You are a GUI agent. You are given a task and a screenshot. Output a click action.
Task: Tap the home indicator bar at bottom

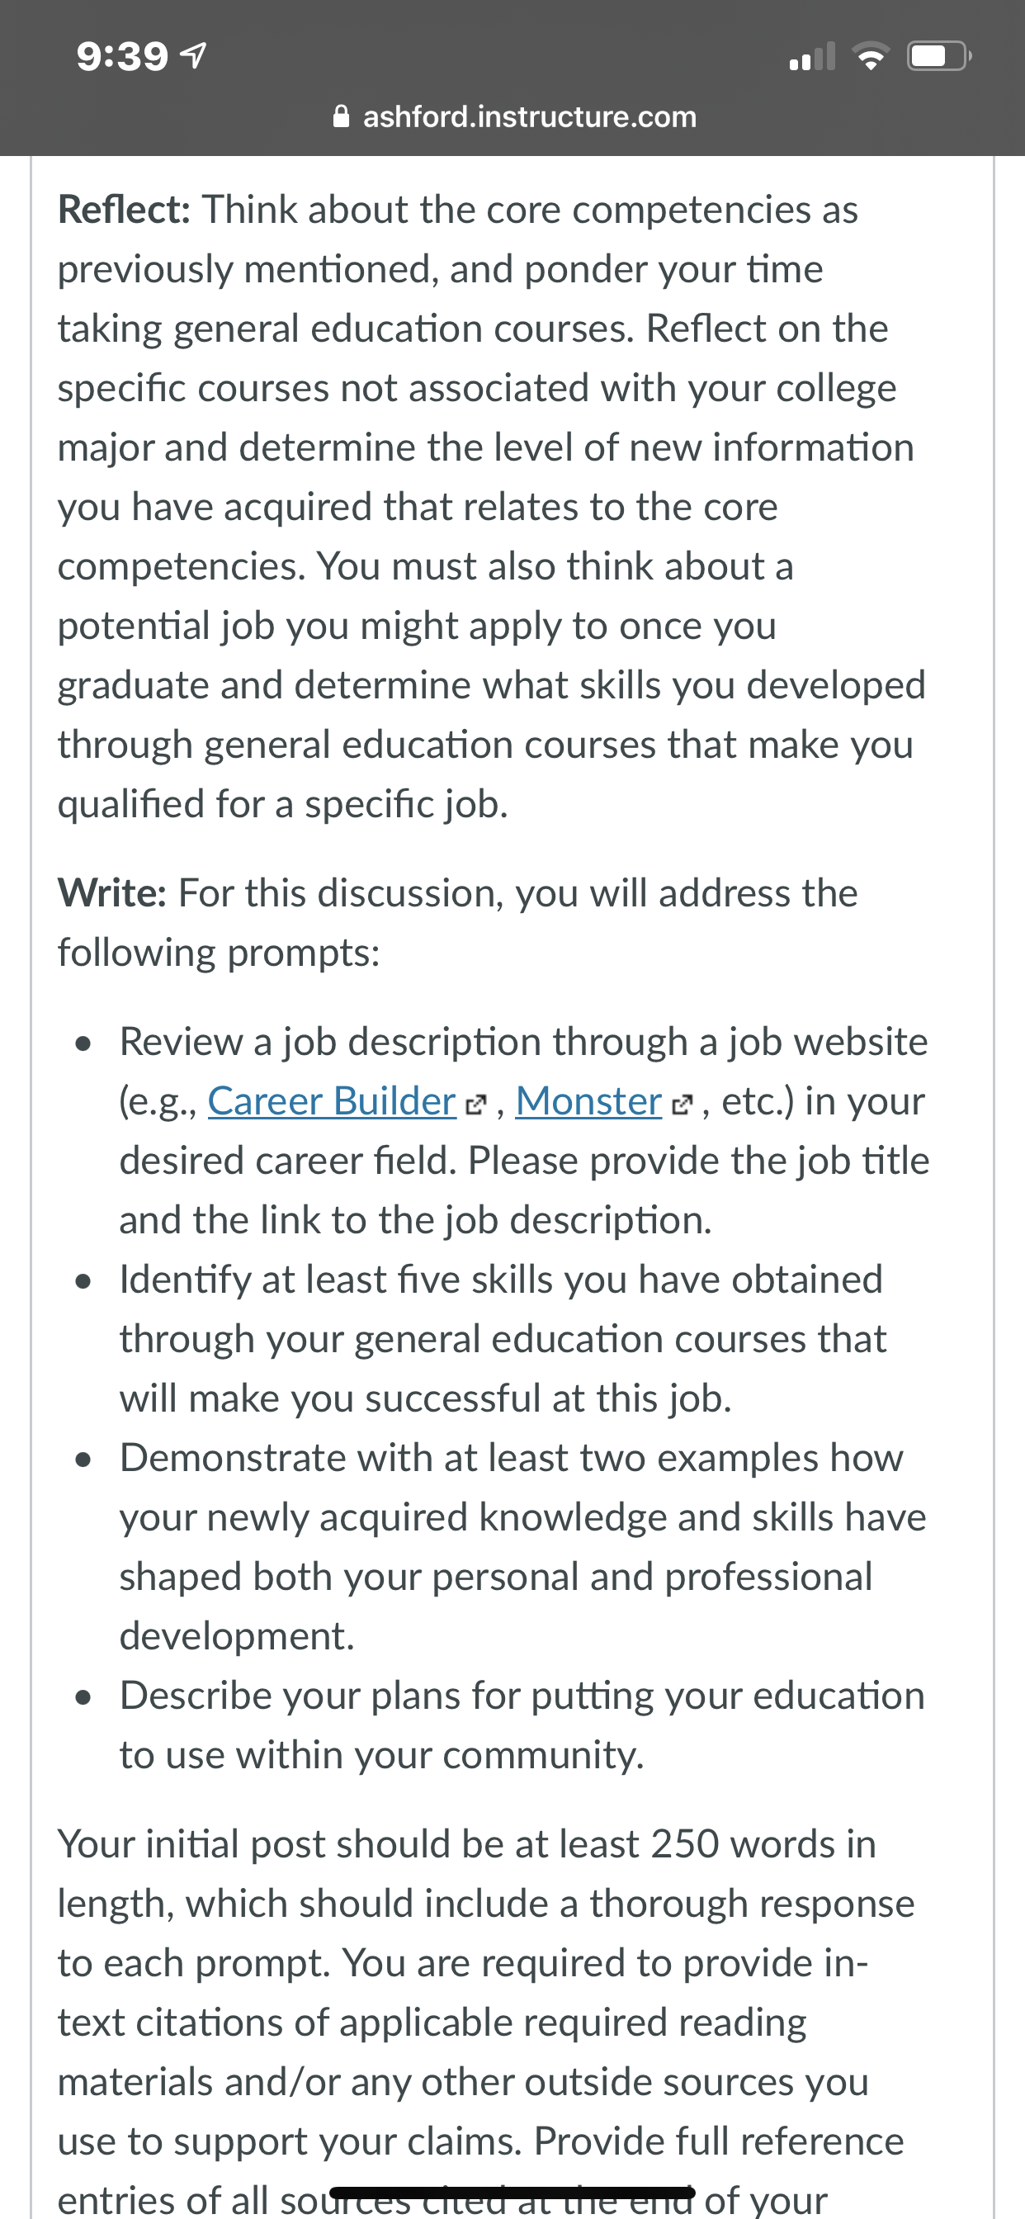512,2193
